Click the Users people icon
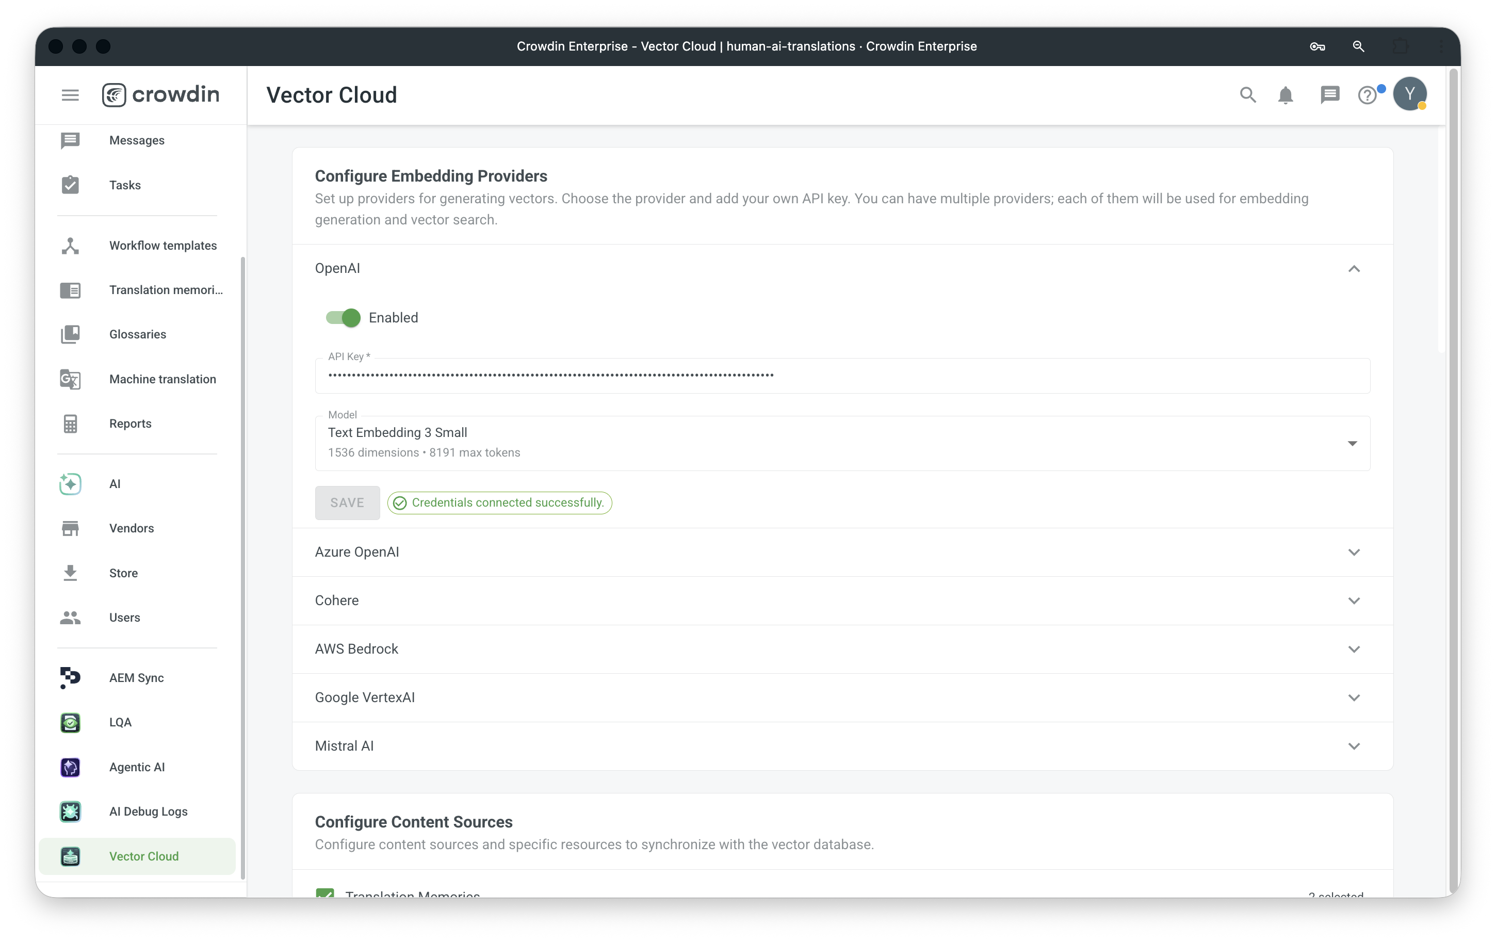 [x=70, y=618]
